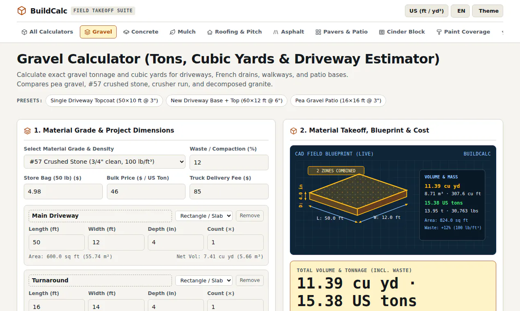The height and width of the screenshot is (311, 520).
Task: Click the All Calculators cube icon
Action: pos(24,32)
